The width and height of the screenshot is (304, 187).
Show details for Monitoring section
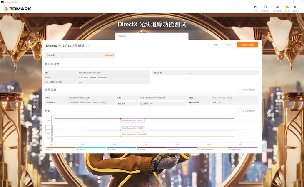pos(249,111)
